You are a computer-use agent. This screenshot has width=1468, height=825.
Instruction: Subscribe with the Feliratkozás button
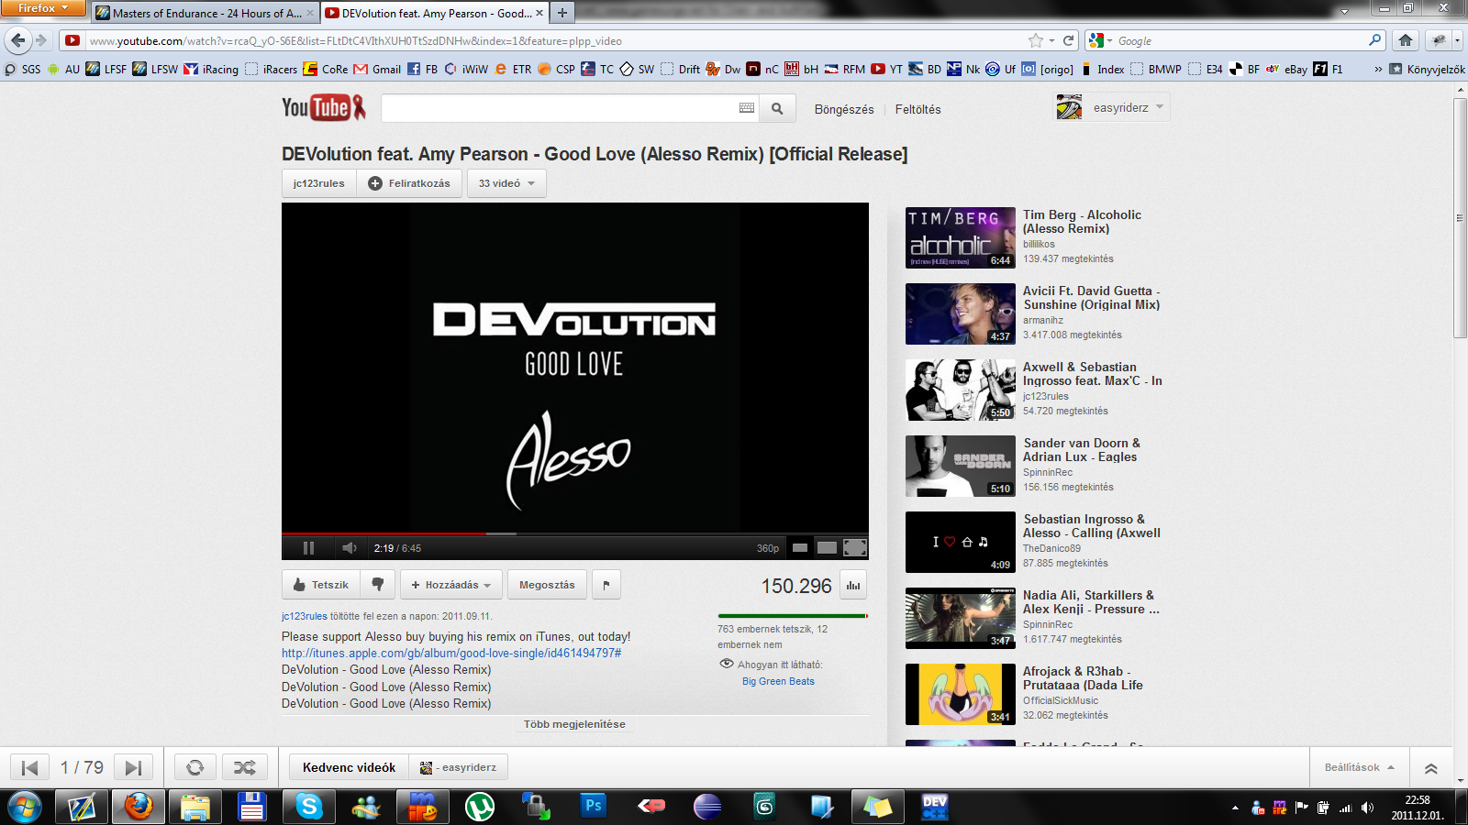[409, 183]
